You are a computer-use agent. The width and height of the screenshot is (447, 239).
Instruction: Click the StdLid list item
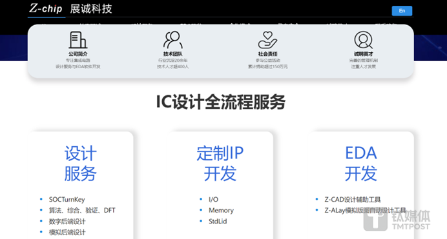pos(218,222)
